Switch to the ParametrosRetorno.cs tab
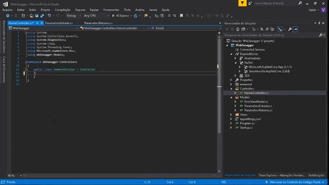329x185 pixels. [x=98, y=23]
